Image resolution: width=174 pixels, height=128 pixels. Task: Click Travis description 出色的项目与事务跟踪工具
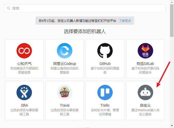click(x=65, y=112)
